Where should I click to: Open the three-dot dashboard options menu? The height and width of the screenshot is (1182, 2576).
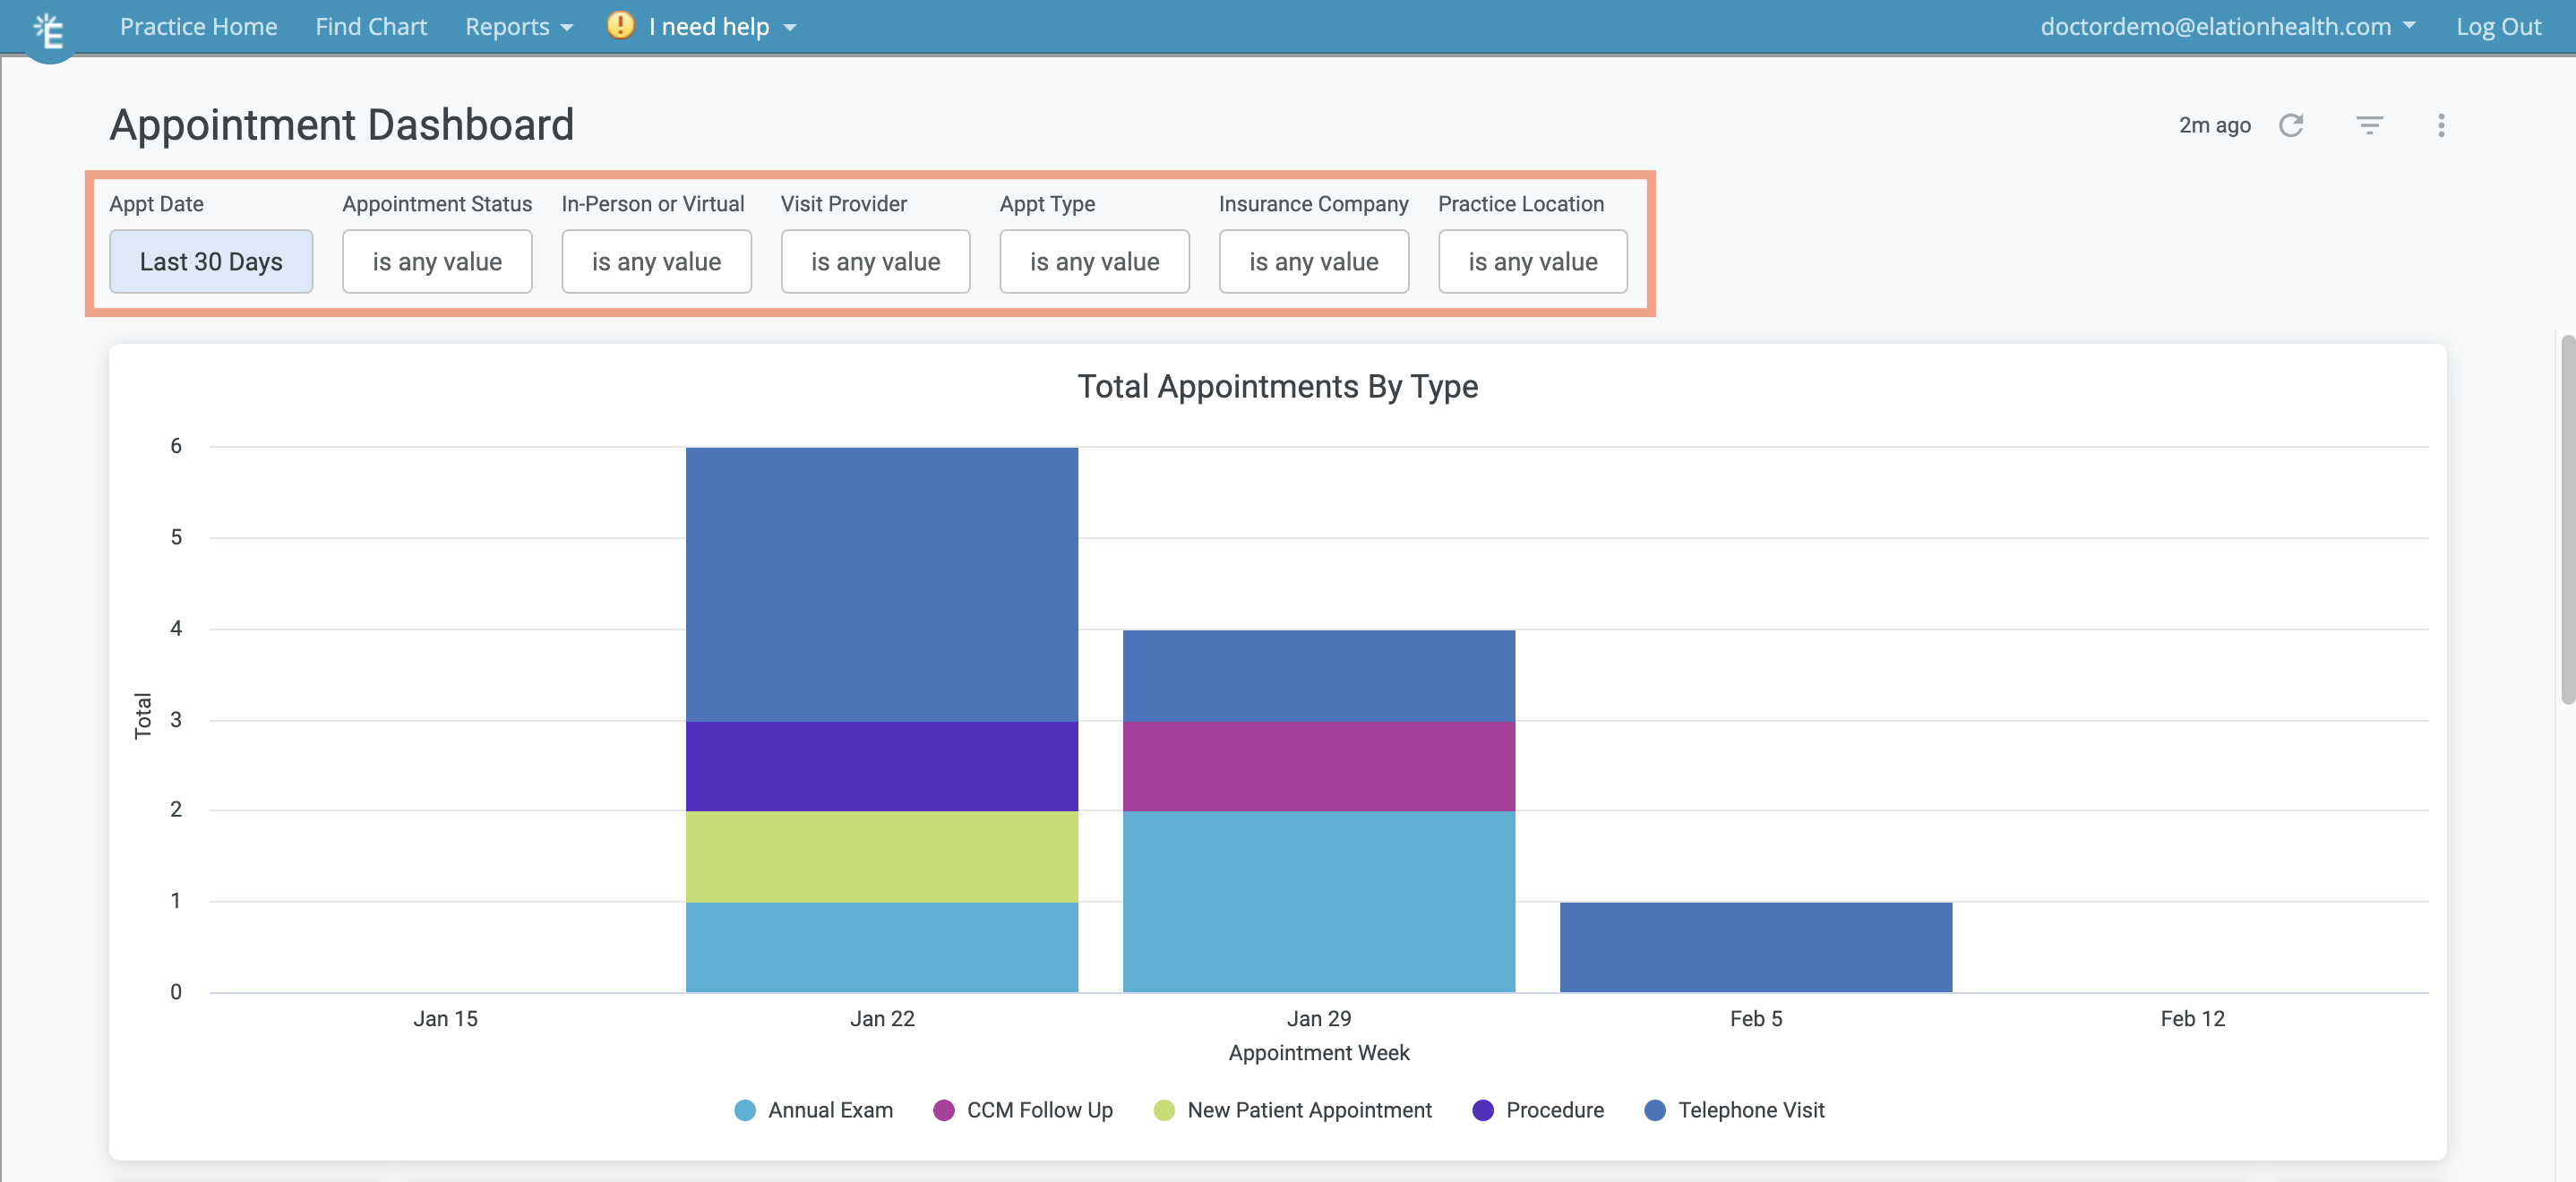2442,125
